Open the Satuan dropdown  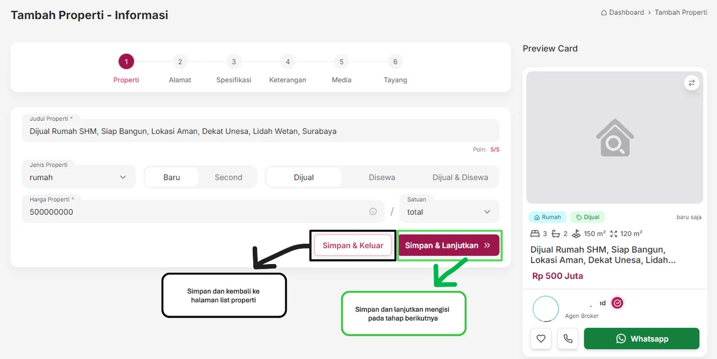(x=449, y=211)
